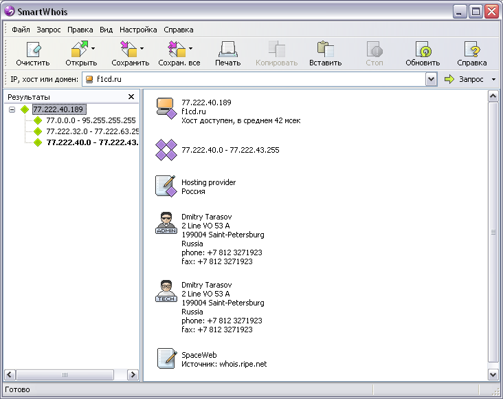Click results panel left scroll arrow
This screenshot has height=399, width=503.
point(10,375)
